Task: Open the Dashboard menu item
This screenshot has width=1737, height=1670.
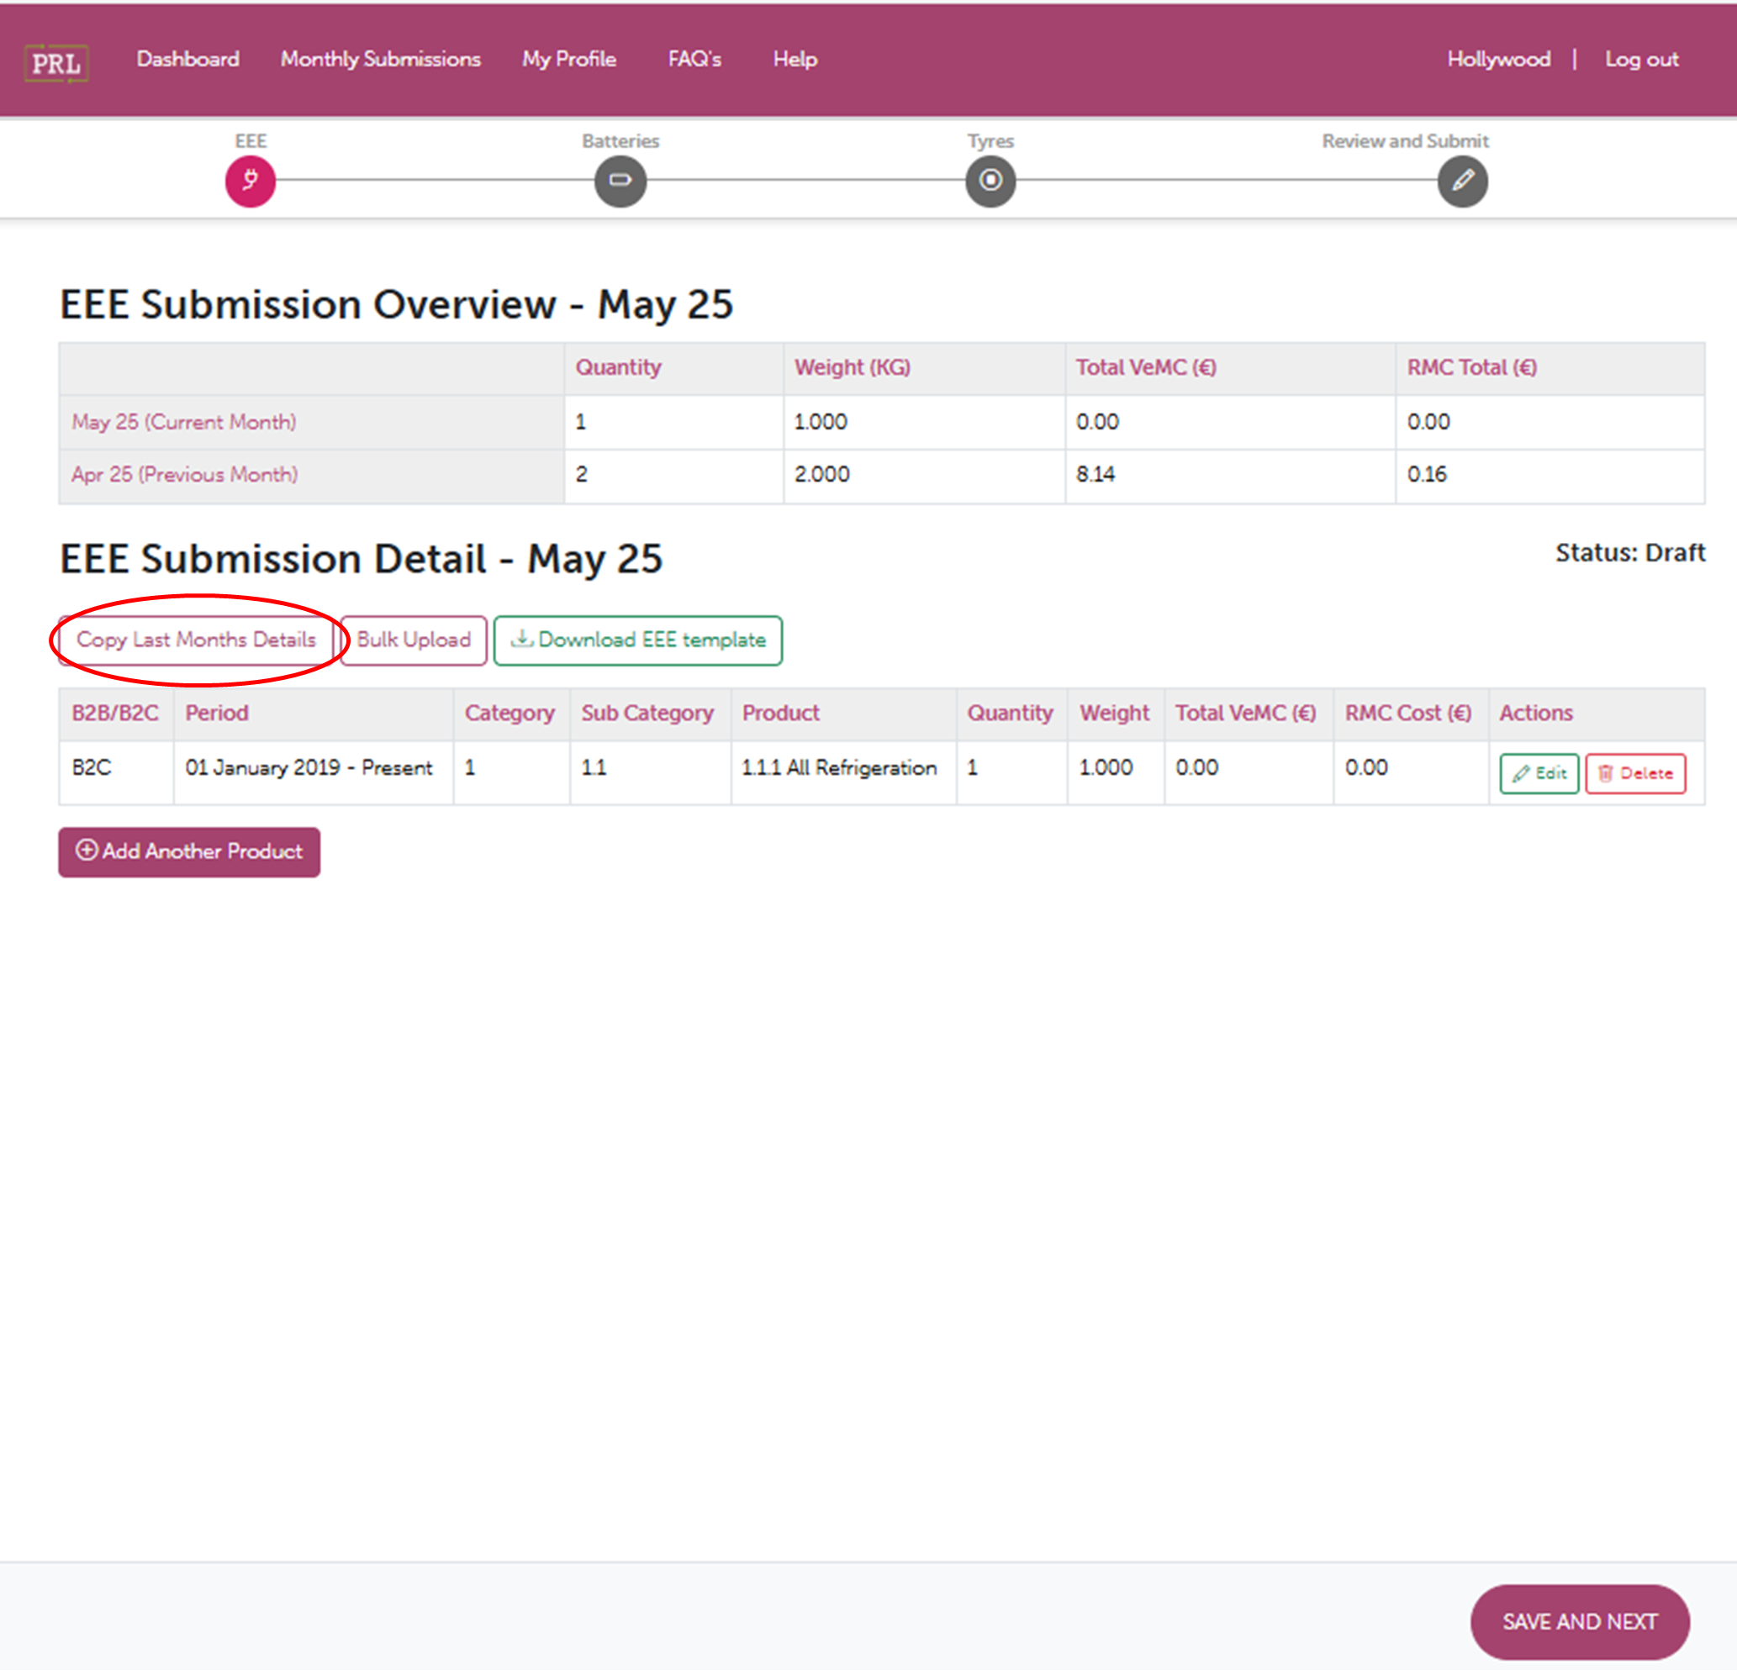Action: point(187,60)
